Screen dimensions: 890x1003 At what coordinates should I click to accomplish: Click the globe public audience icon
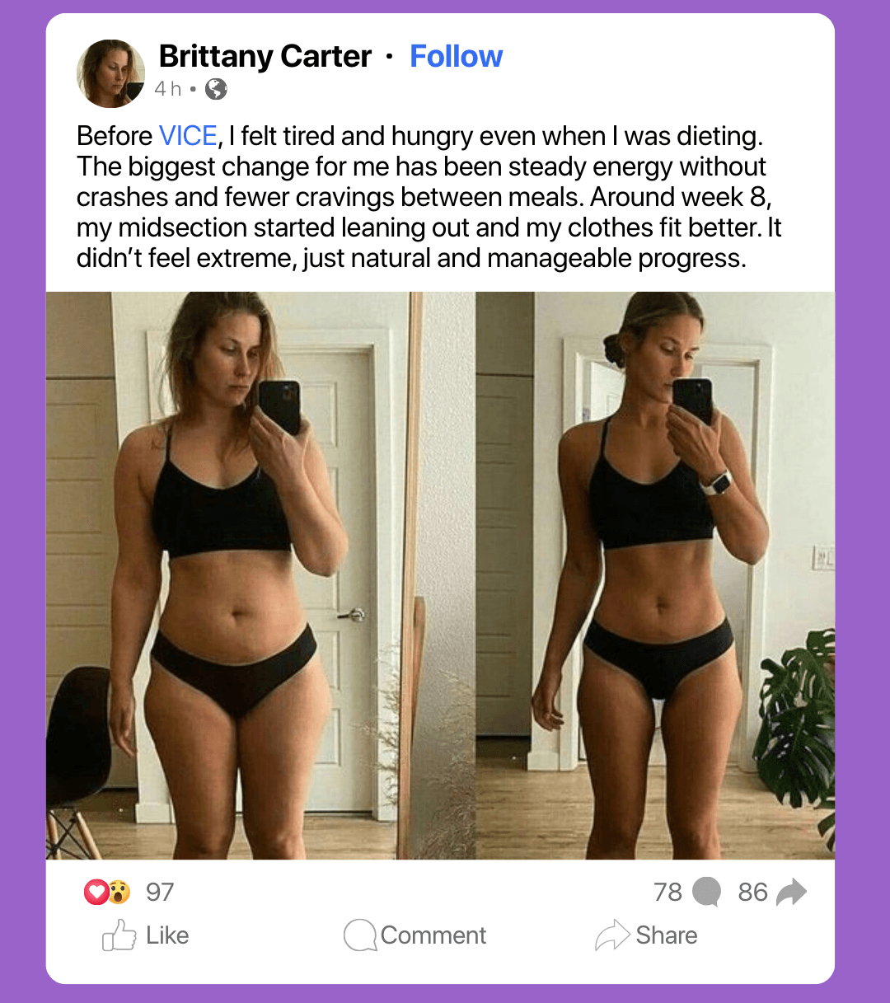point(216,88)
